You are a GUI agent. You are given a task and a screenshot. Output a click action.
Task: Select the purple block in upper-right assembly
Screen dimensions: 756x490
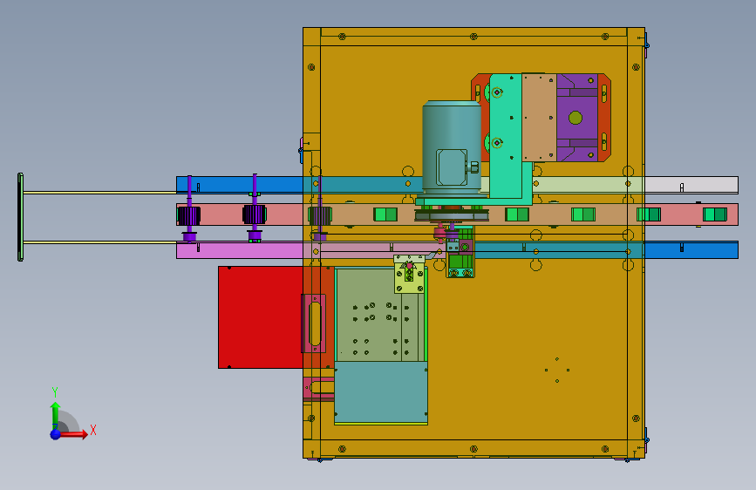(577, 118)
